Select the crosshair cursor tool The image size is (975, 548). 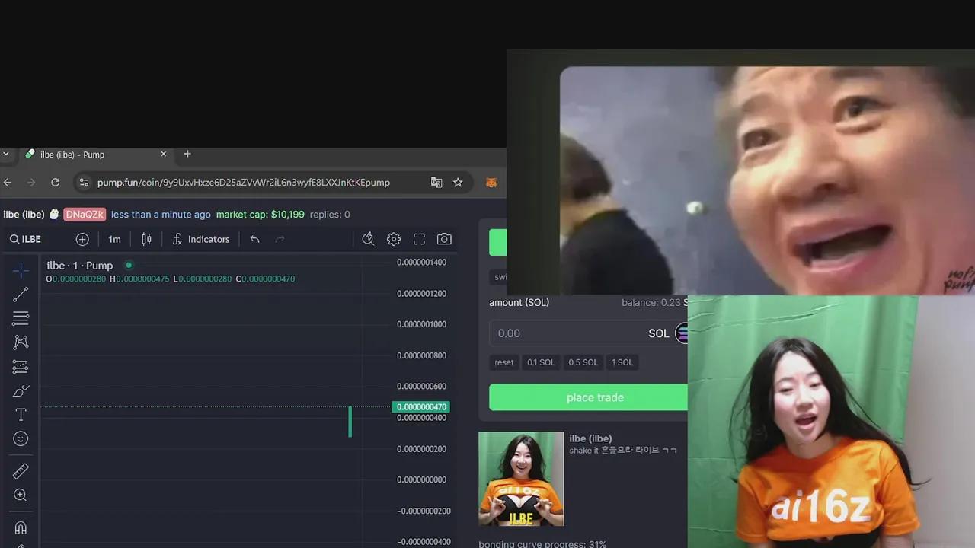(x=21, y=270)
